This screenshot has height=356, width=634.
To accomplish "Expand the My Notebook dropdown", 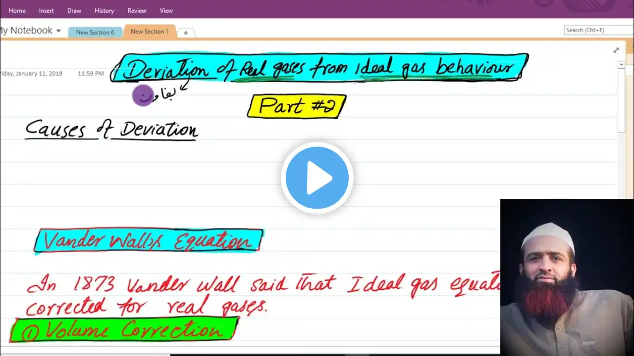I will click(31, 31).
